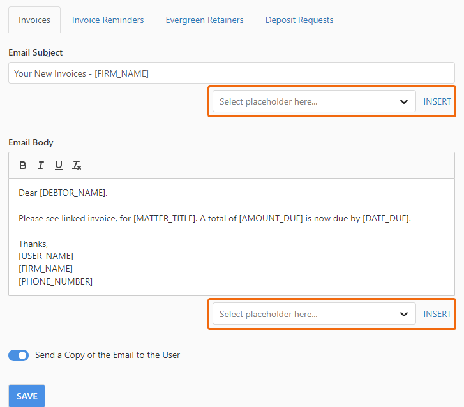The height and width of the screenshot is (407, 464).
Task: Select the Invoices tab
Action: pos(34,20)
